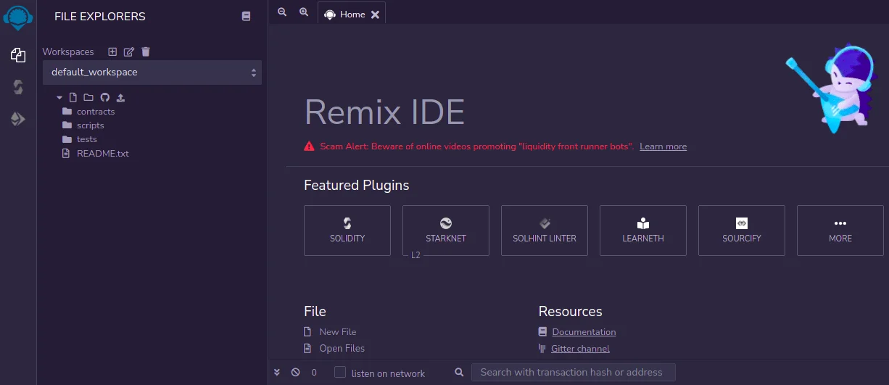Delete workspace using the trash icon
Viewport: 889px width, 385px height.
(146, 51)
